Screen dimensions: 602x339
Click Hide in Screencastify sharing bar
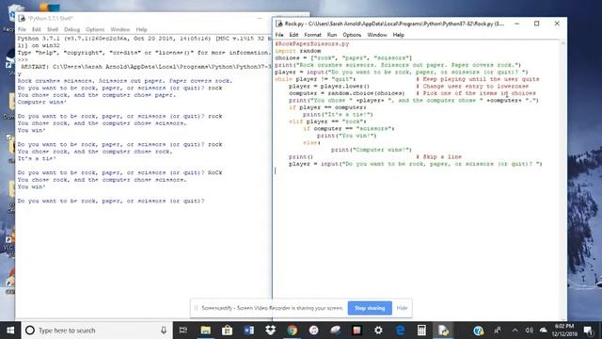pos(402,308)
